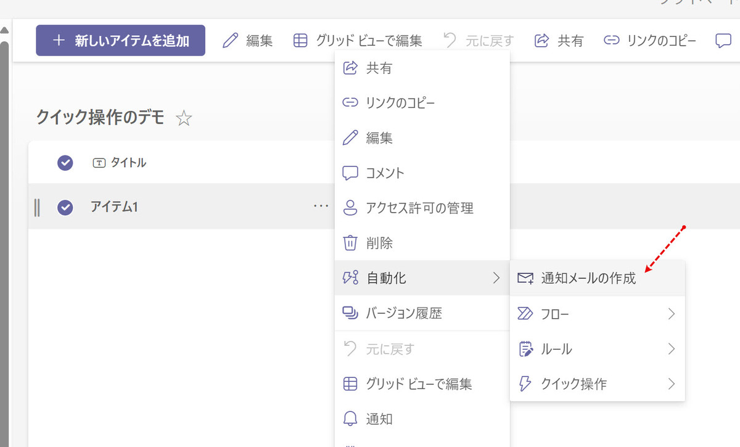The height and width of the screenshot is (447, 740).
Task: Open the クイック操作 submenu entry
Action: click(598, 384)
